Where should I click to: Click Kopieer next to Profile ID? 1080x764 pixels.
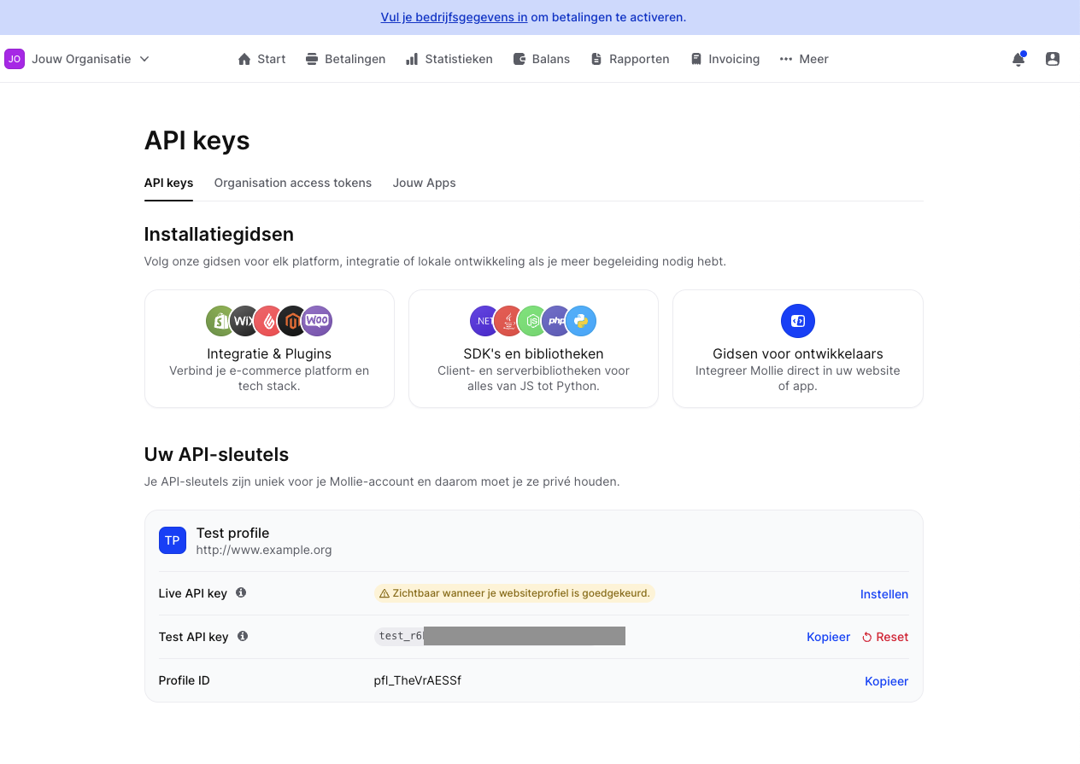[x=886, y=680]
